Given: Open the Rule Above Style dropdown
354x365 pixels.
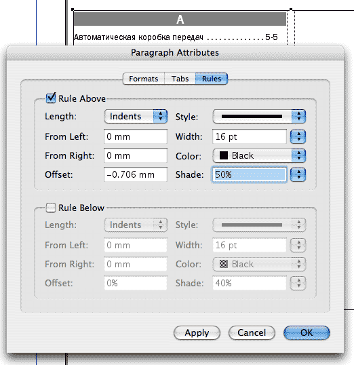Looking at the screenshot, I should point(259,117).
